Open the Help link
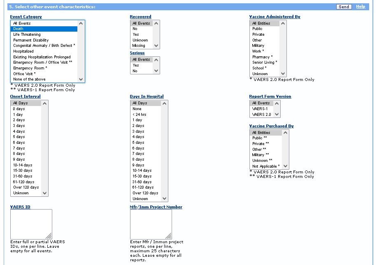 [x=361, y=7]
